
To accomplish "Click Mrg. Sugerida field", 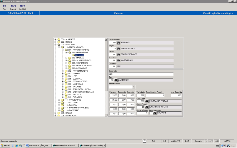I will [176, 95].
